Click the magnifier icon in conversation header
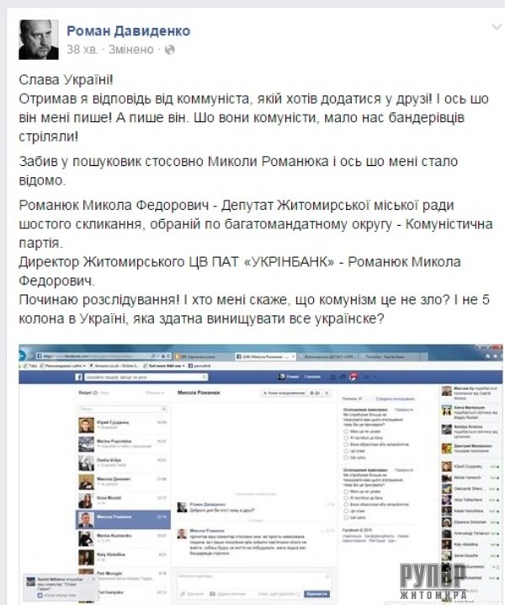Viewport: 505px width, 605px height. pos(327,393)
